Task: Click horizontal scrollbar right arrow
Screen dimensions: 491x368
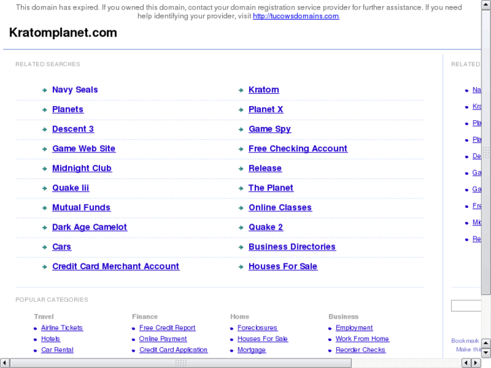Action: (x=476, y=363)
